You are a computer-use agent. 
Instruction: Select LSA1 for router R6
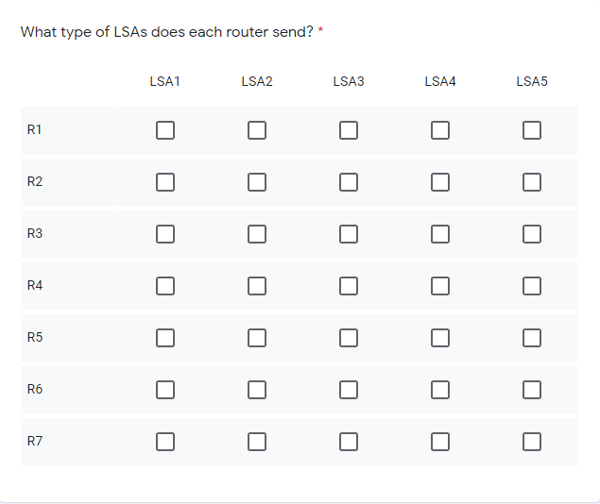[165, 390]
